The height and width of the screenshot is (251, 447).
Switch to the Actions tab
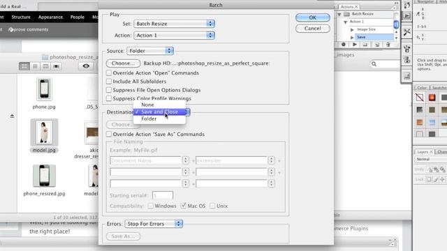349,7
